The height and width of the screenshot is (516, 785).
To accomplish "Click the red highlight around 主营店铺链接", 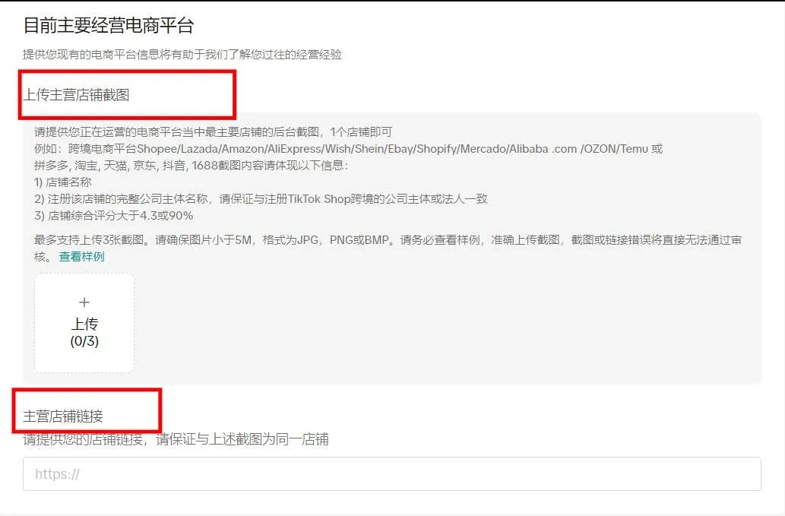I will [x=88, y=410].
